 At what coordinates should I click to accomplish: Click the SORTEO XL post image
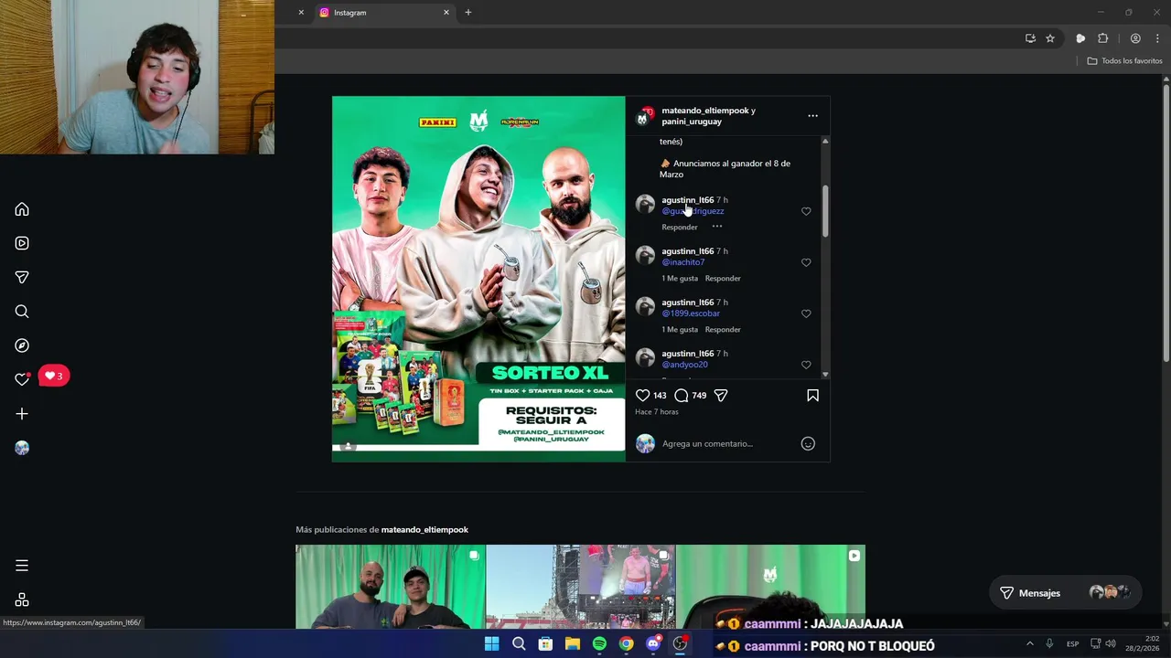pyautogui.click(x=478, y=279)
